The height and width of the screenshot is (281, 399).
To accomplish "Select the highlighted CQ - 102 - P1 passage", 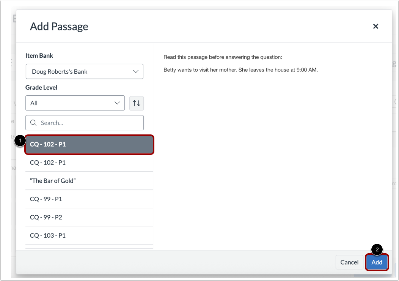I will [89, 144].
